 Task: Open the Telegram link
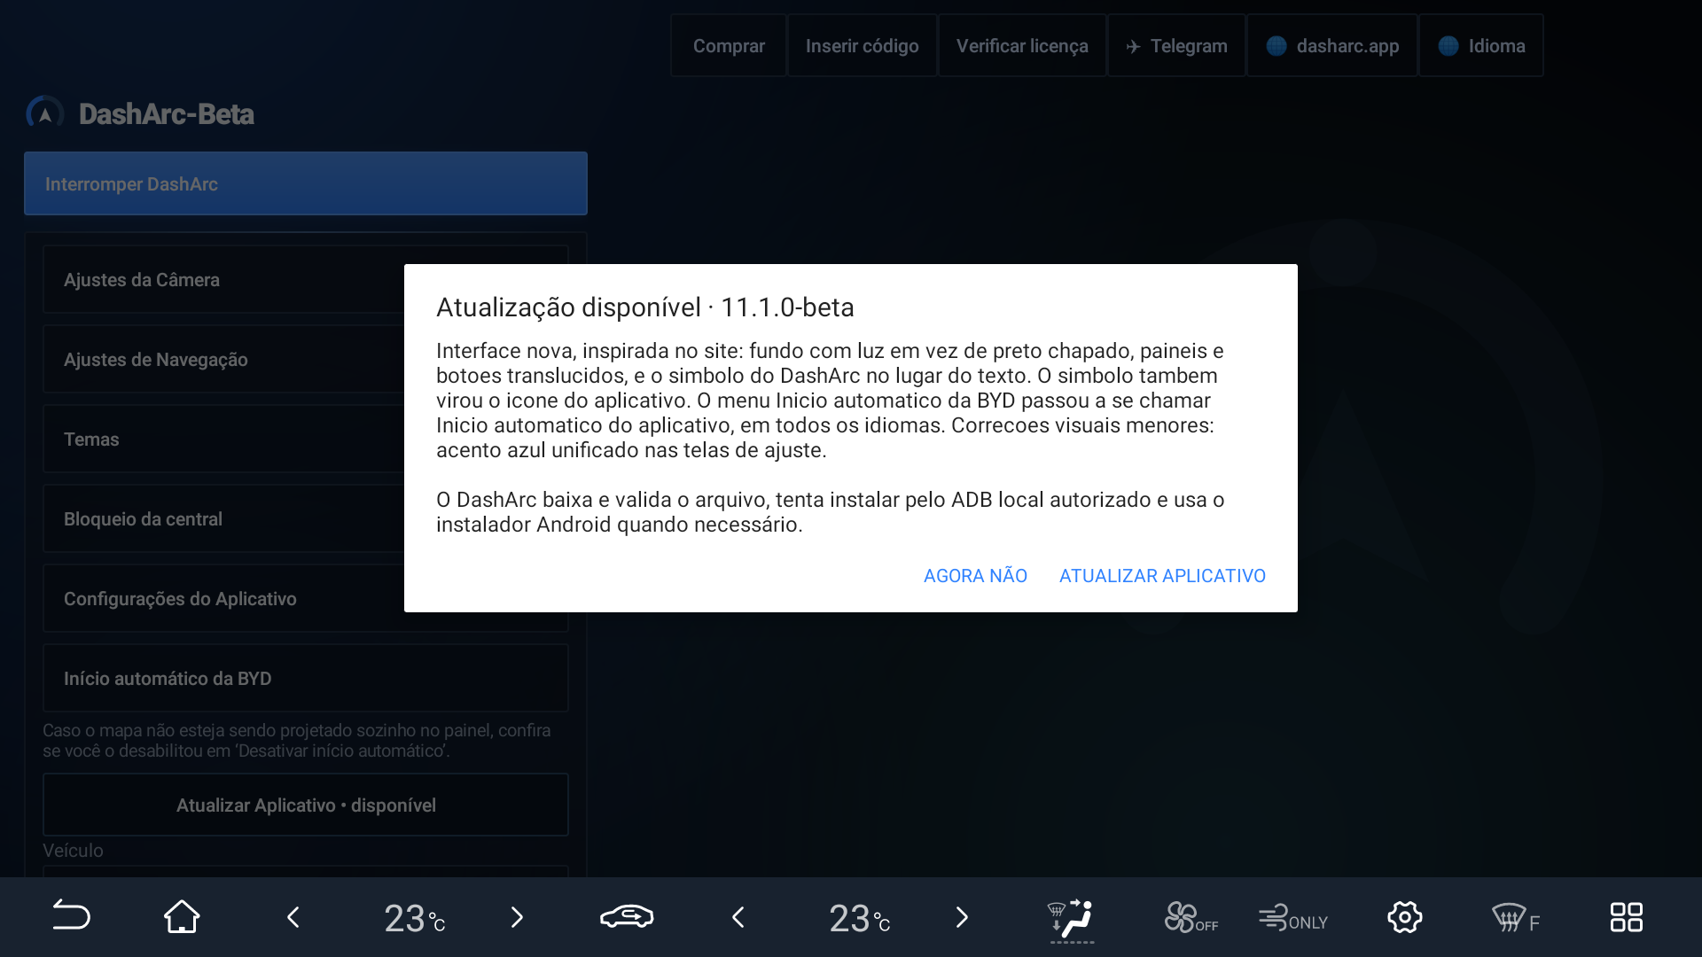point(1176,45)
